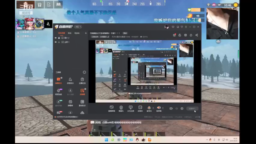Viewport: 256px width, 144px height.
Task: Toggle the preview eye icon in bottom bar
Action: point(177,108)
